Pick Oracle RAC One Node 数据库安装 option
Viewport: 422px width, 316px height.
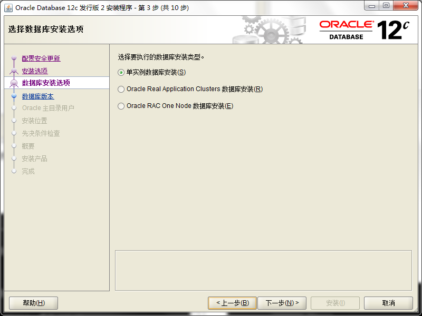click(x=175, y=106)
